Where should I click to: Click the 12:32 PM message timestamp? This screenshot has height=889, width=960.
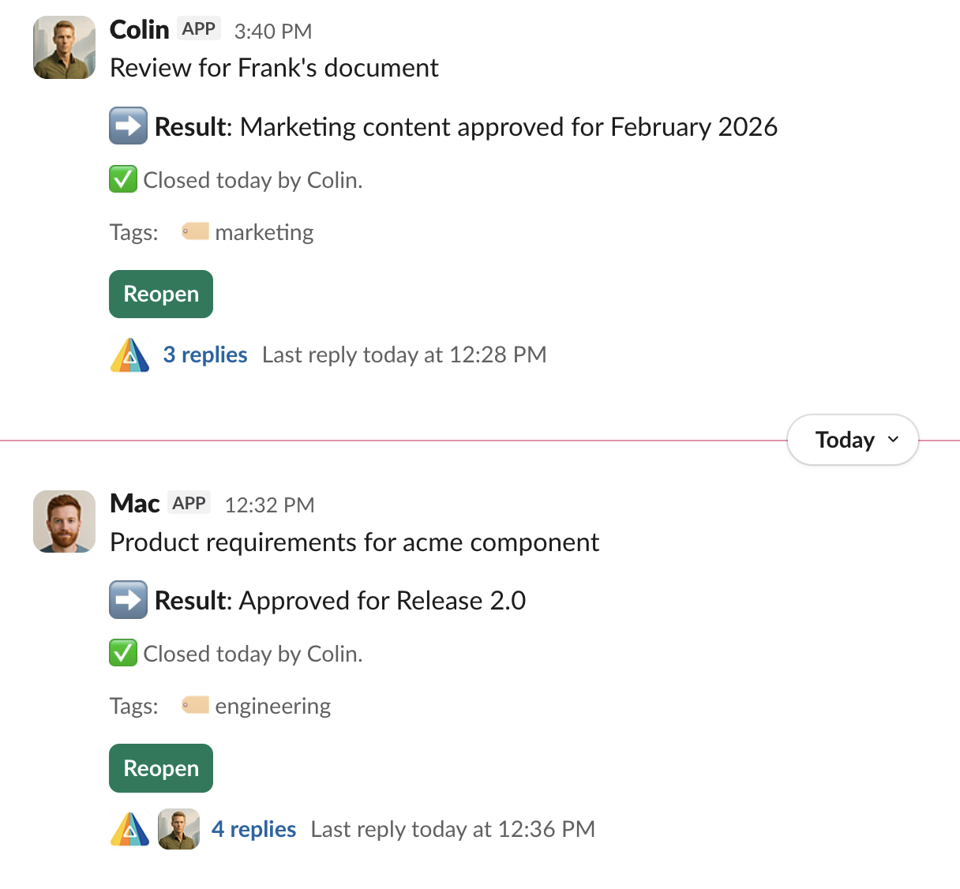[x=269, y=505]
